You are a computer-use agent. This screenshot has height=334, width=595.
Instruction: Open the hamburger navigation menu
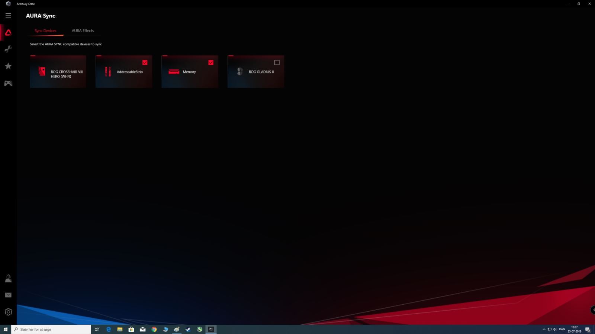point(8,16)
